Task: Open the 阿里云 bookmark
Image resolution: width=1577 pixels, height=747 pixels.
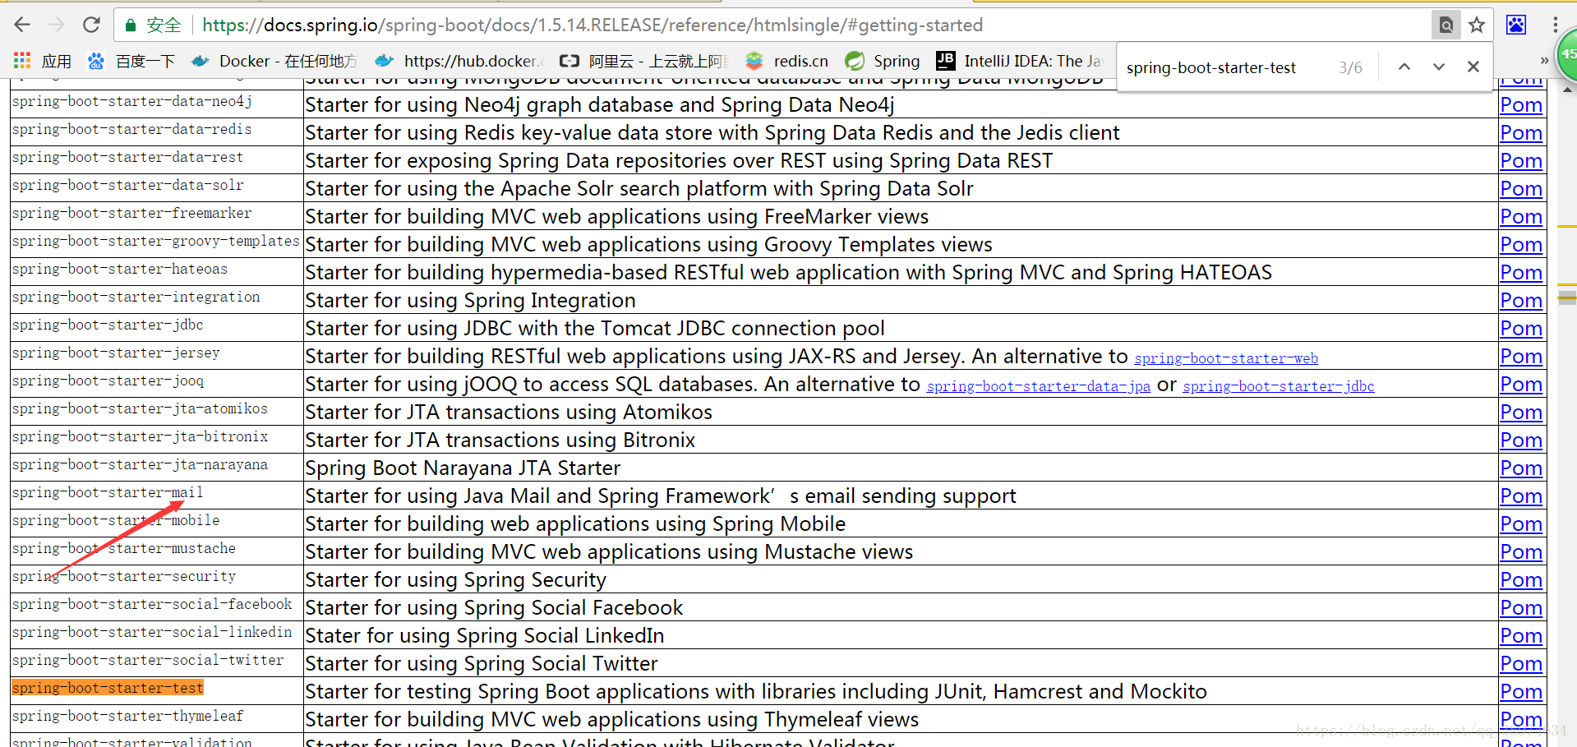Action: (x=644, y=61)
